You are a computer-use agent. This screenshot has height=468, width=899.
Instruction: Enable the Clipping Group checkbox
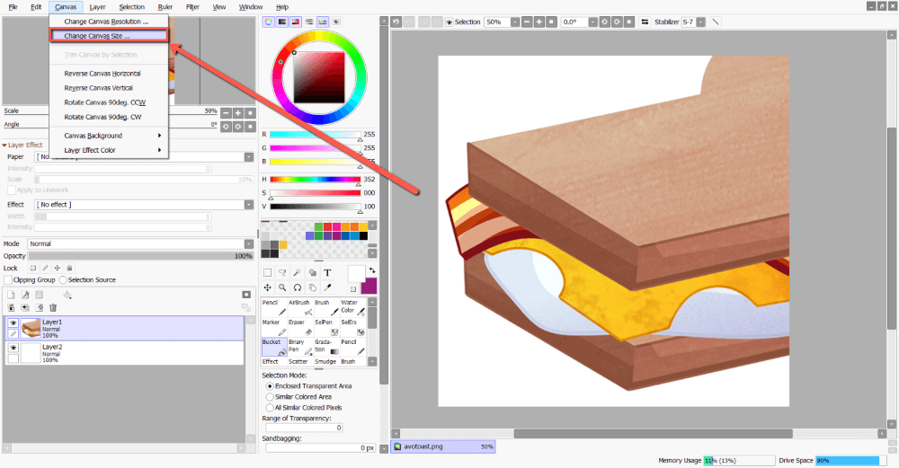[x=8, y=279]
